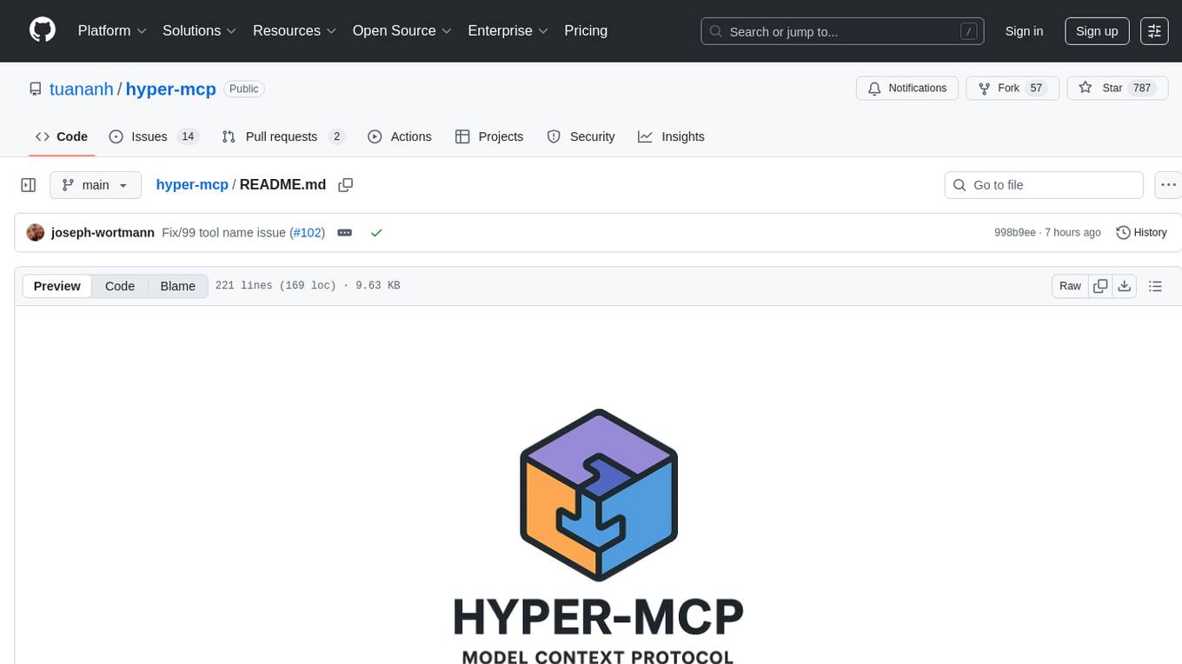Viewport: 1182px width, 664px height.
Task: Open the Raw file view
Action: click(1070, 286)
